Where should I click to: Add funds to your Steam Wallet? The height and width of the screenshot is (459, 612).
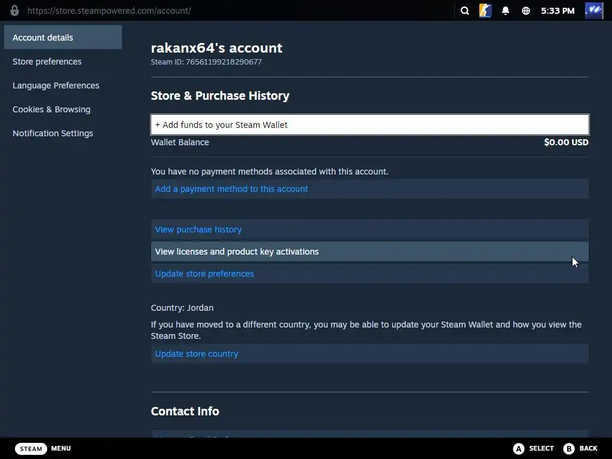[369, 124]
